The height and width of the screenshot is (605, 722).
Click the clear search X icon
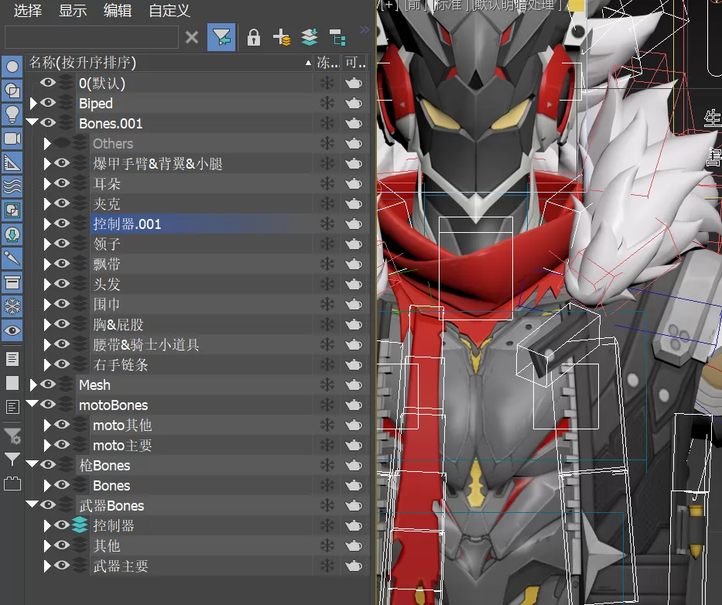[192, 37]
